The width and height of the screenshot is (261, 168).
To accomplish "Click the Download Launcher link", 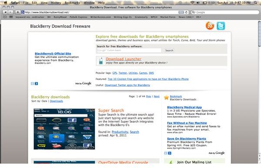I will click(x=124, y=59).
